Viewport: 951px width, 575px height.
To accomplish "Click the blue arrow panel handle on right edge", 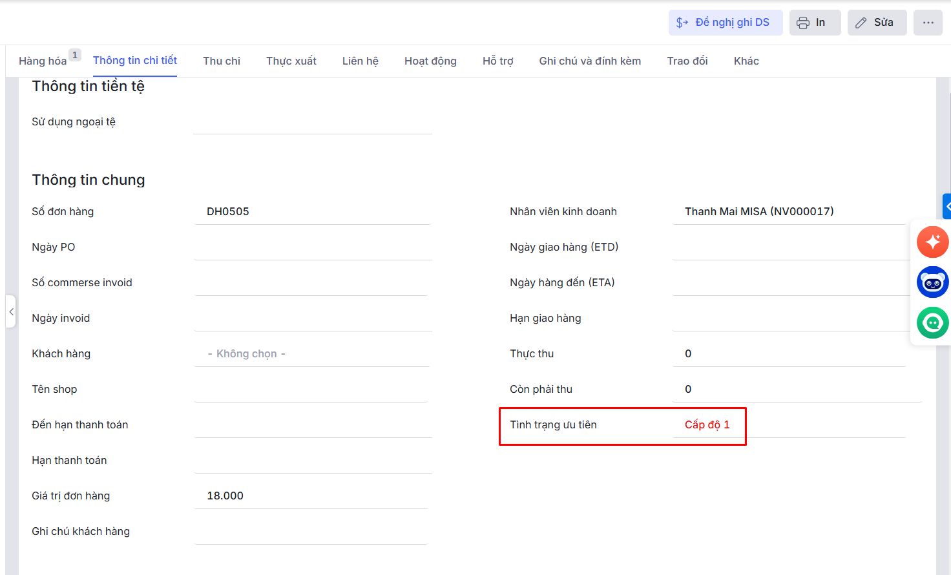I will click(947, 207).
